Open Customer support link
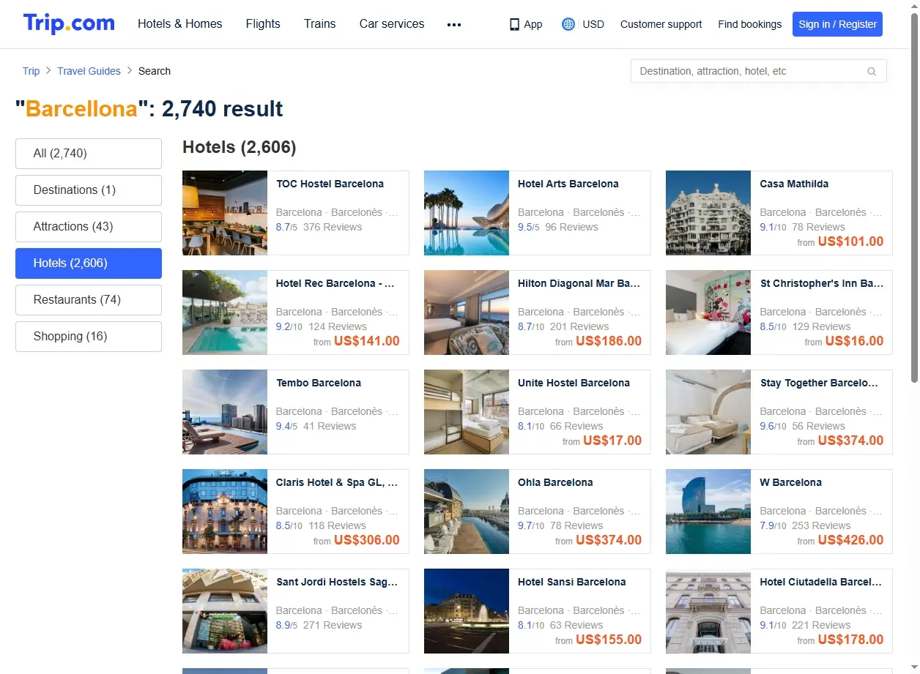Screen dimensions: 920x674 (661, 24)
